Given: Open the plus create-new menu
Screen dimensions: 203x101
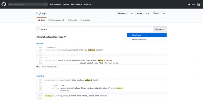Looking at the screenshot, I should tap(194, 4).
